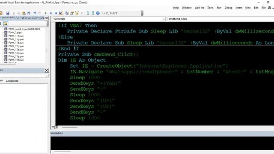Open the Object Browser toolbar icon
Screen dimensions: 274x154
[x=77, y=13]
